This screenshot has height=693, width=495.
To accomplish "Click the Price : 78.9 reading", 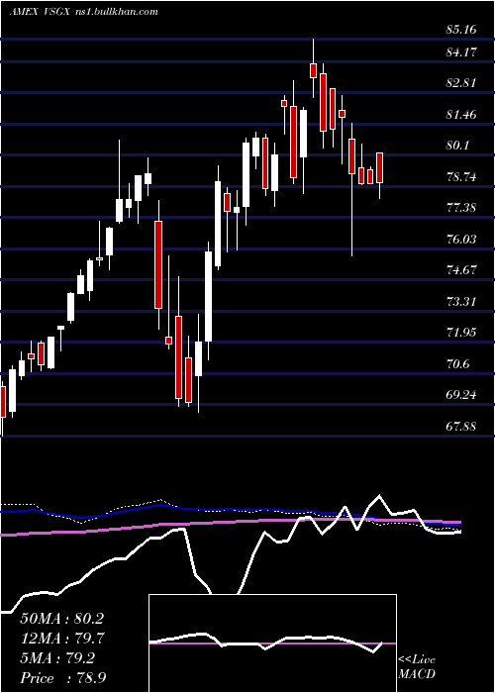I will click(62, 678).
